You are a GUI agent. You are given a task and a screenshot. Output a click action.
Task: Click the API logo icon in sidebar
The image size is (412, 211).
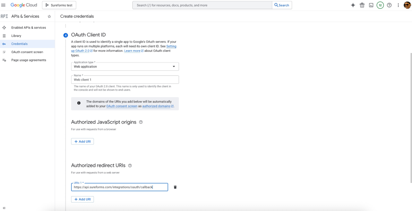pos(4,16)
